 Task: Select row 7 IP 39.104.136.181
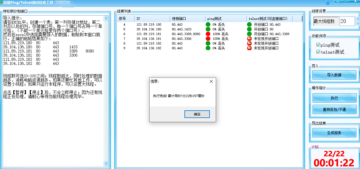tap(149, 39)
